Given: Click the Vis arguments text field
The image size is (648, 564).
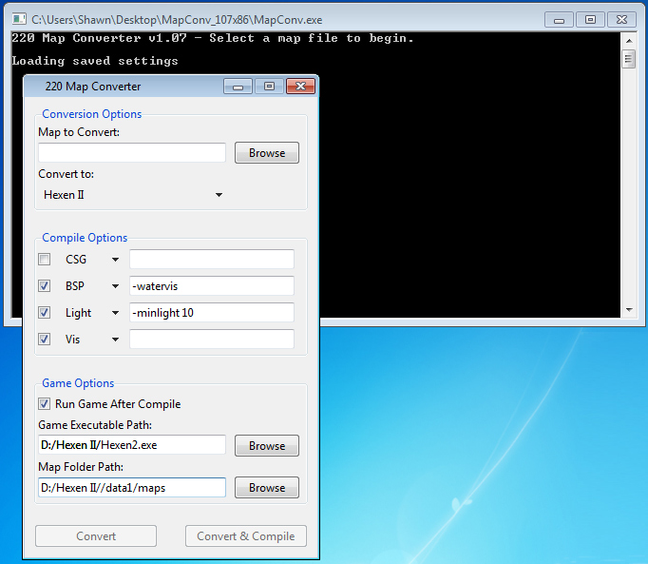Looking at the screenshot, I should pyautogui.click(x=212, y=340).
